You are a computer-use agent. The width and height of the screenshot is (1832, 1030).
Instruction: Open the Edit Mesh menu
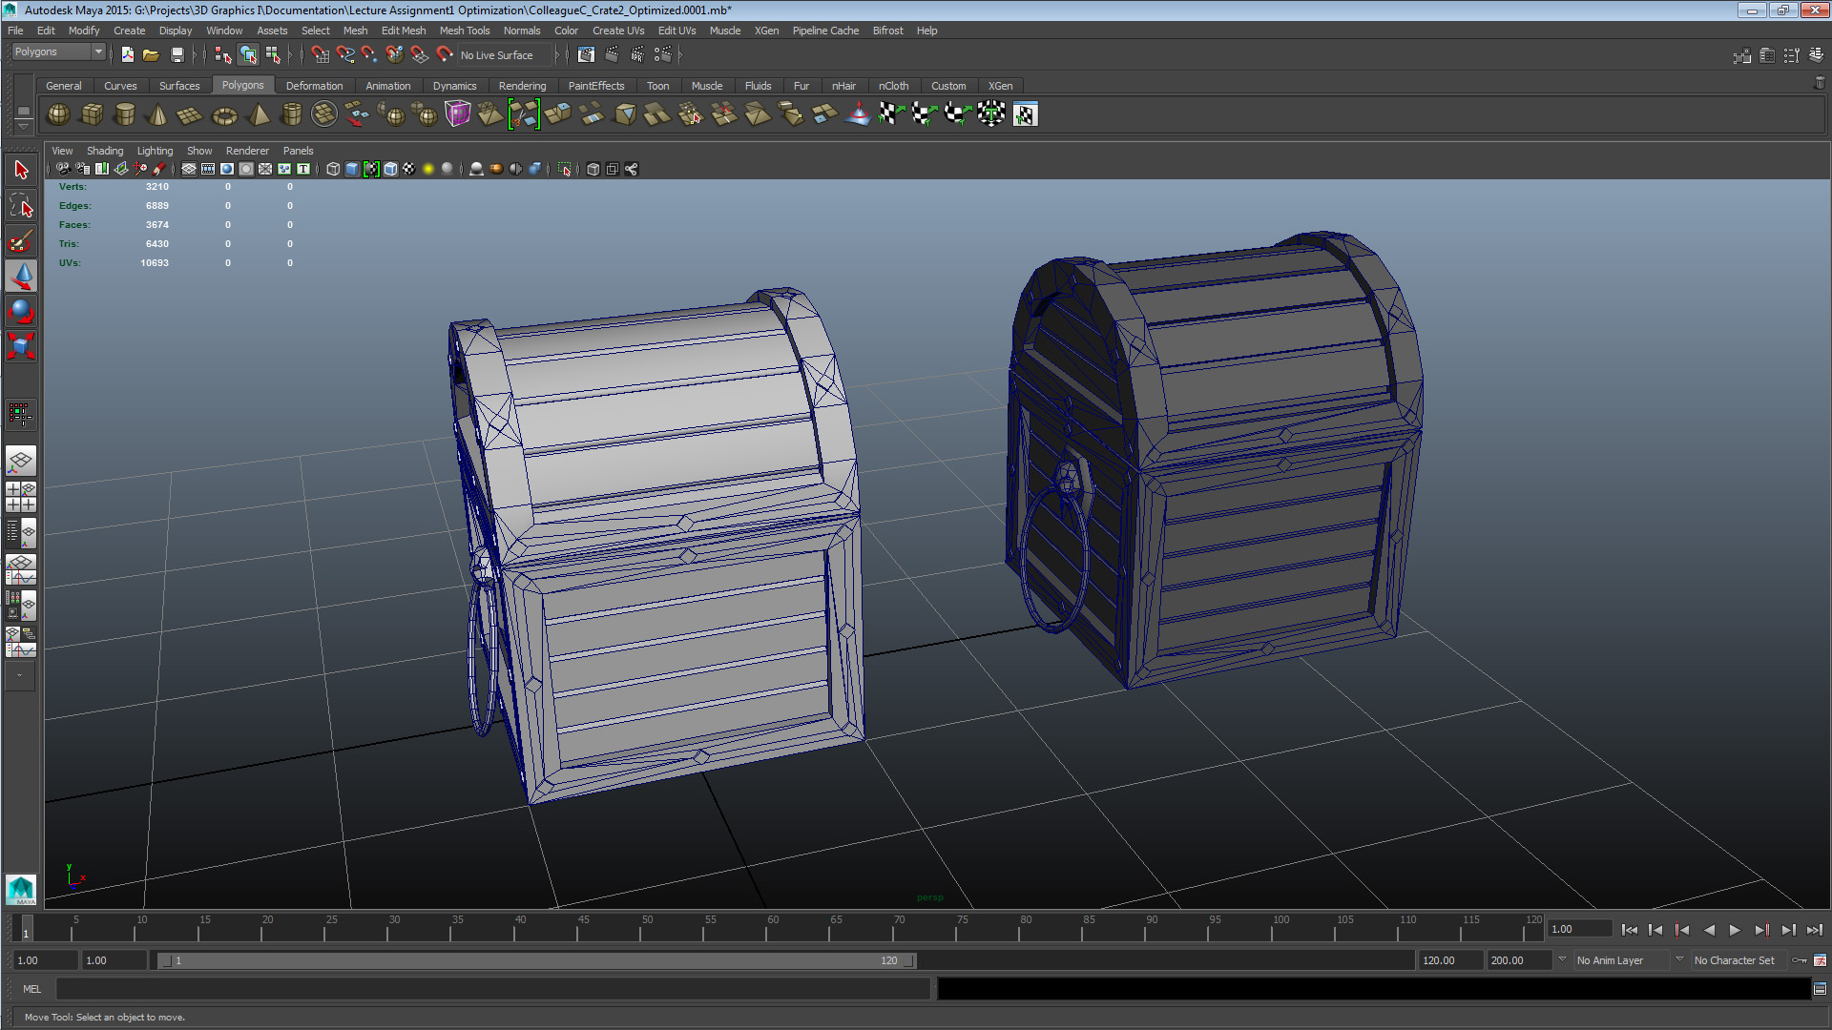coord(403,31)
